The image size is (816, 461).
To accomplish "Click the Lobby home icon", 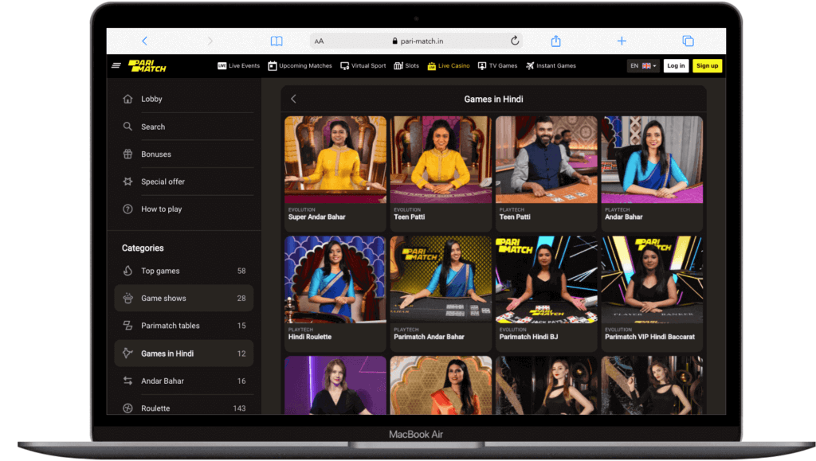I will [127, 99].
